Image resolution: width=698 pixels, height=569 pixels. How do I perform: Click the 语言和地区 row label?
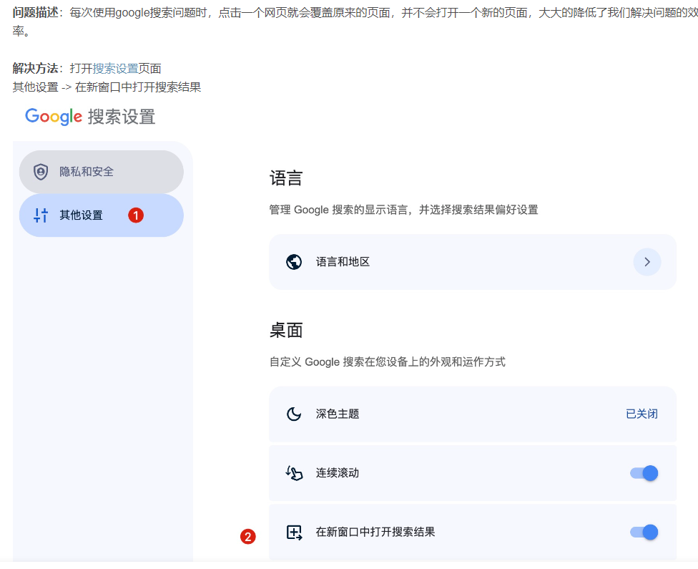click(x=343, y=262)
